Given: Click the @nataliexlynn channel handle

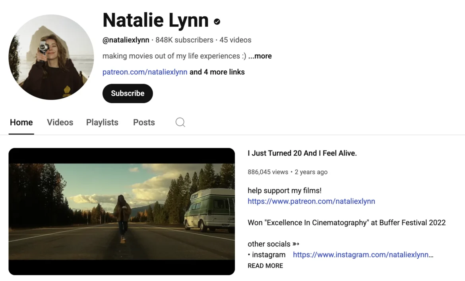Looking at the screenshot, I should [126, 40].
